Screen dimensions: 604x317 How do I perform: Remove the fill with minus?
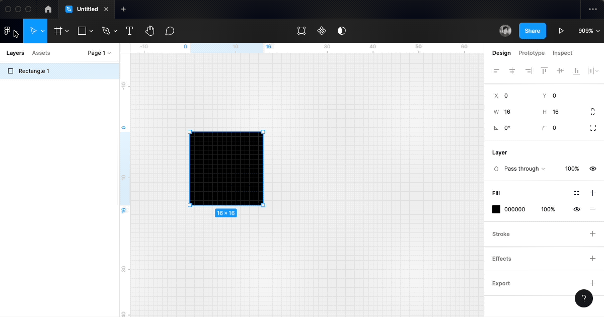pyautogui.click(x=593, y=209)
